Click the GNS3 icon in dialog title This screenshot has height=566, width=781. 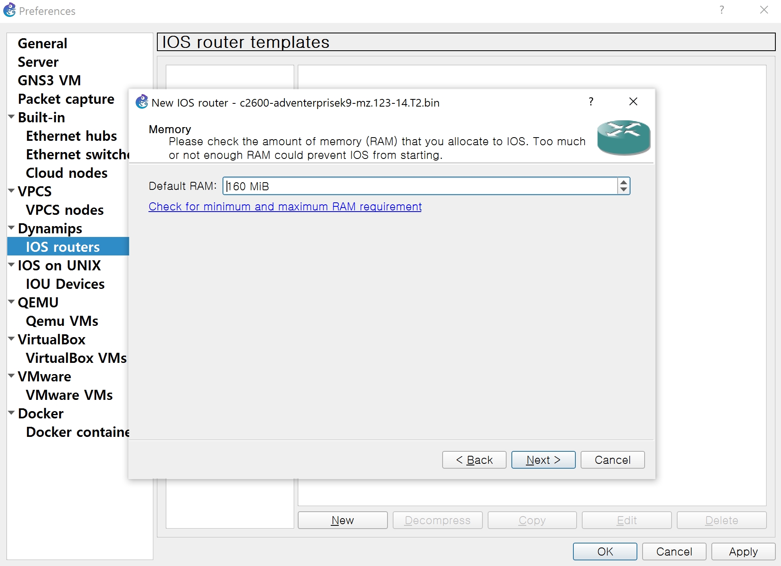tap(142, 102)
